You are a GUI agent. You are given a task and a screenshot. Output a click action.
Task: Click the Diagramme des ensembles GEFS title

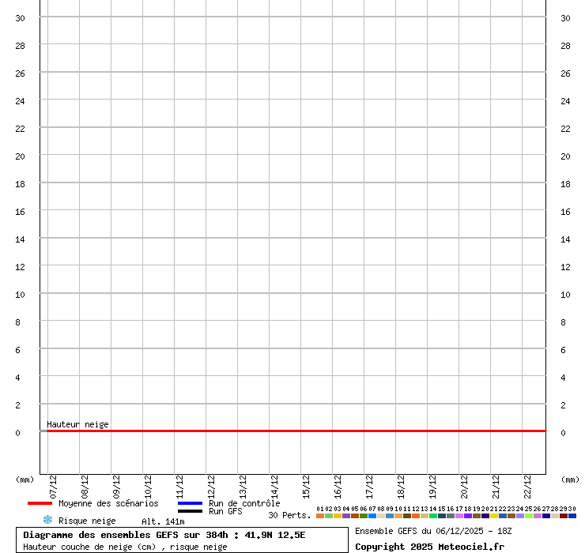[x=164, y=535]
